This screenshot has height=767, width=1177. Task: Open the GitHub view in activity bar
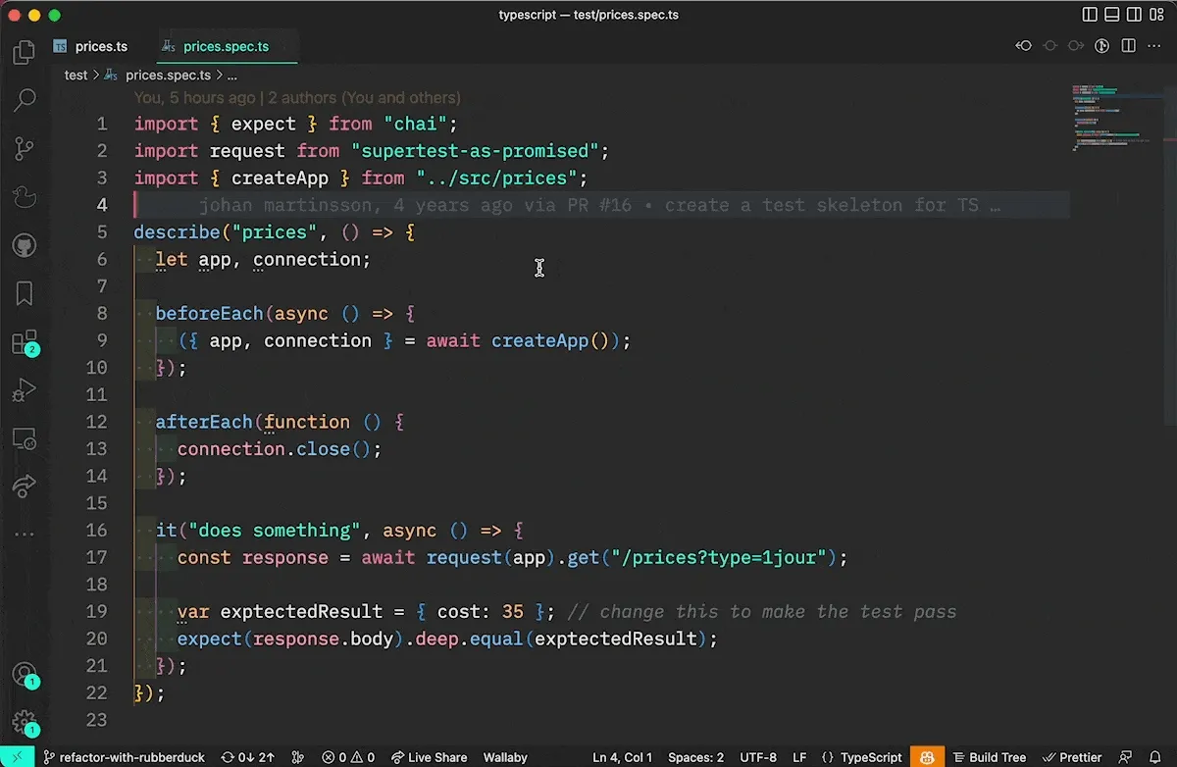point(25,245)
